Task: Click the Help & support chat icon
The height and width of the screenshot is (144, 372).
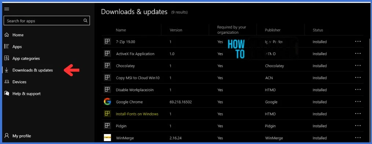Action: tap(7, 93)
